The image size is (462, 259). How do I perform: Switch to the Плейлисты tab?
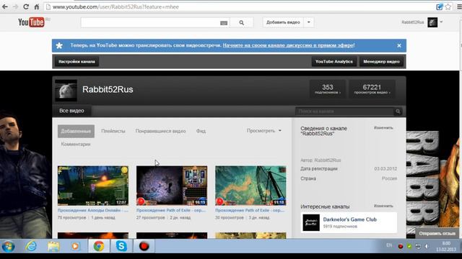113,131
